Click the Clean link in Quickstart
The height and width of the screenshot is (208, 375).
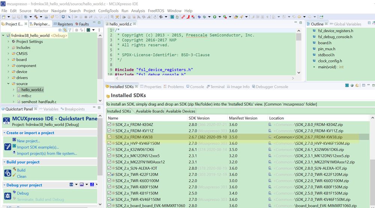21,177
